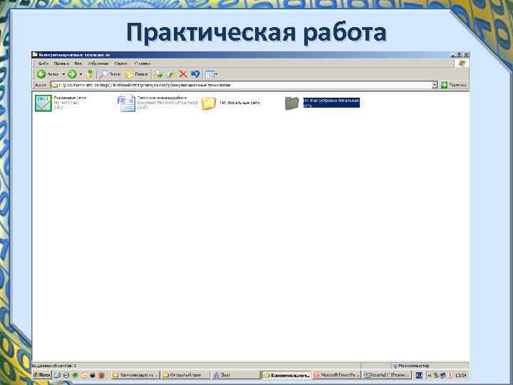The width and height of the screenshot is (513, 385).
Task: Maximize the Explorer window
Action: pyautogui.click(x=460, y=55)
